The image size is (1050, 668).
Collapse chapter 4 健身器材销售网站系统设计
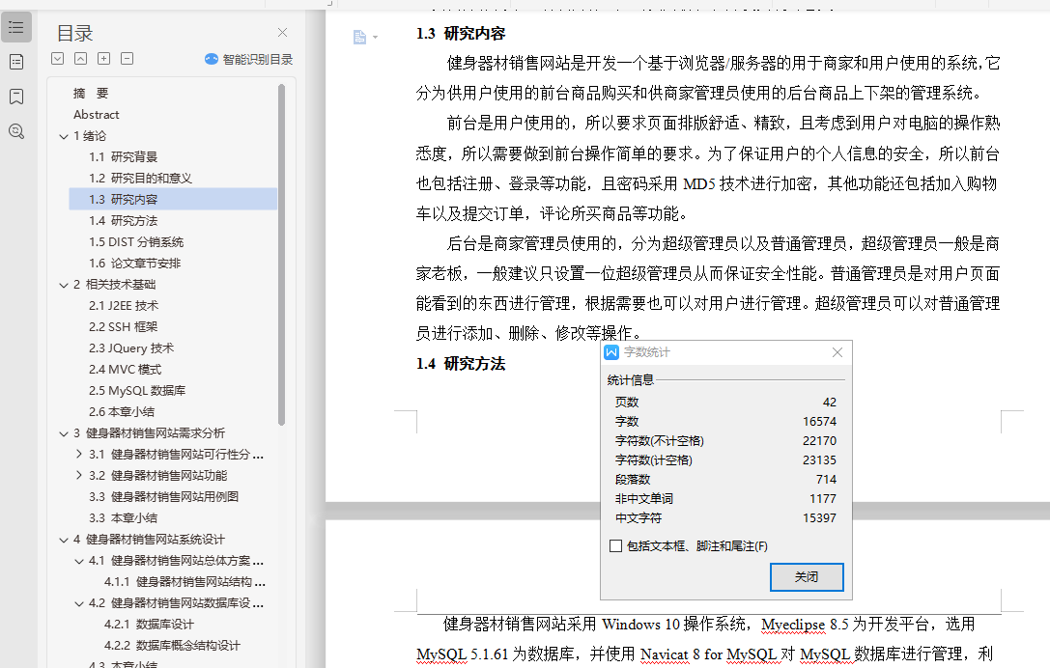[x=64, y=540]
